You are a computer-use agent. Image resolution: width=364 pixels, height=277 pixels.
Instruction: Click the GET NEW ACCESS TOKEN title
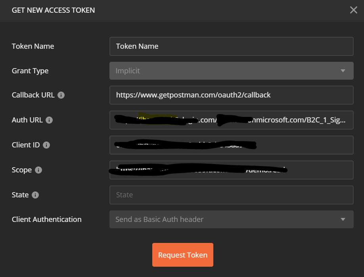coord(53,10)
